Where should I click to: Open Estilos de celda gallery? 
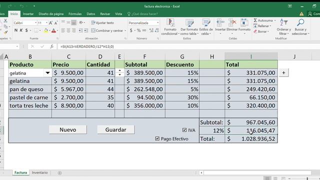[x=206, y=27]
